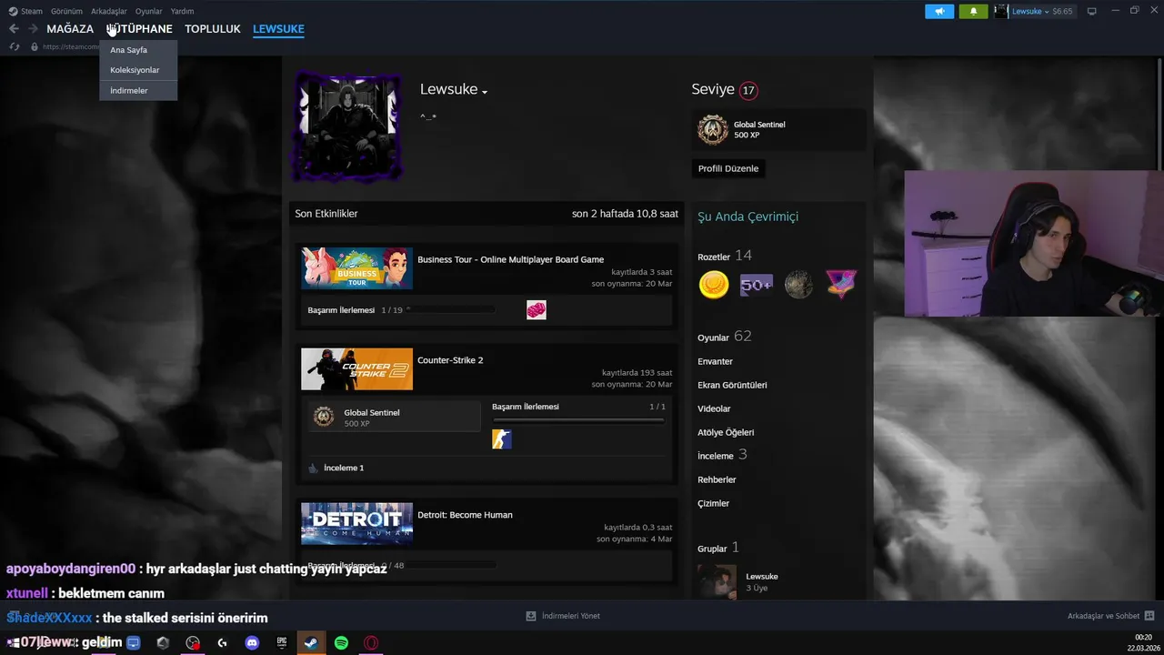Select İndirmeler from library dropdown
The height and width of the screenshot is (655, 1164).
(x=138, y=90)
